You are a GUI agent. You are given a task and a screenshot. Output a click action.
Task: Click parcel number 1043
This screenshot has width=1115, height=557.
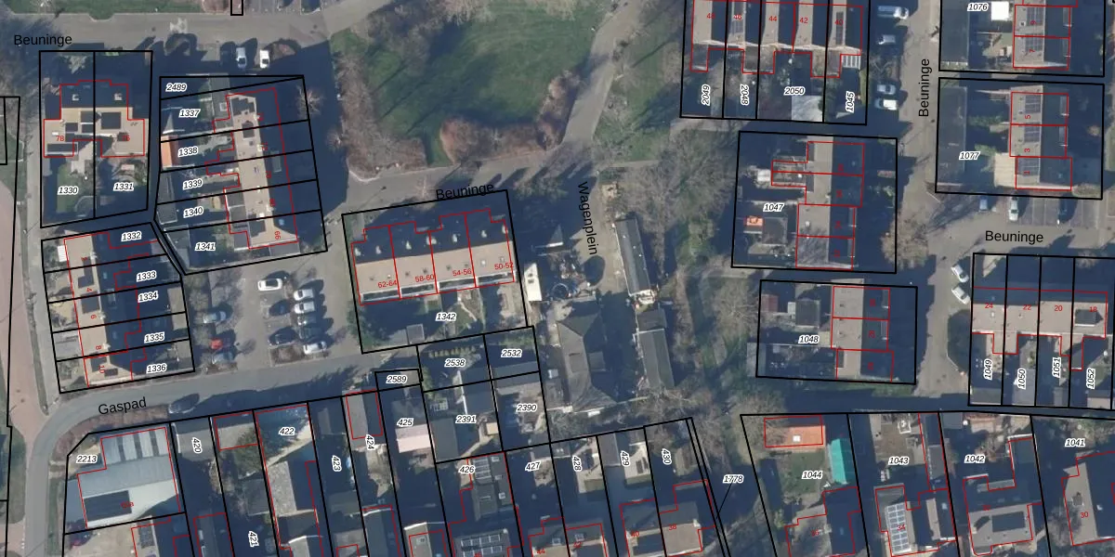[x=899, y=460]
